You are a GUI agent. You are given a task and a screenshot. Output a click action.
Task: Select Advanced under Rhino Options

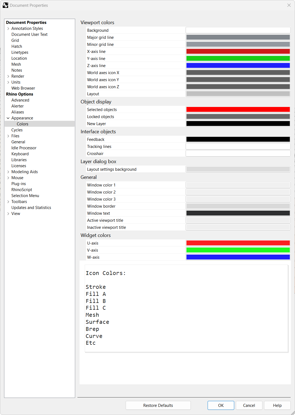(x=20, y=100)
